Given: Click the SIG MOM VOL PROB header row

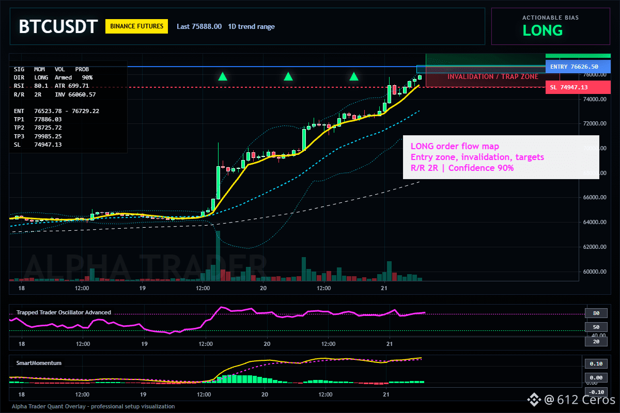Looking at the screenshot, I should (51, 69).
